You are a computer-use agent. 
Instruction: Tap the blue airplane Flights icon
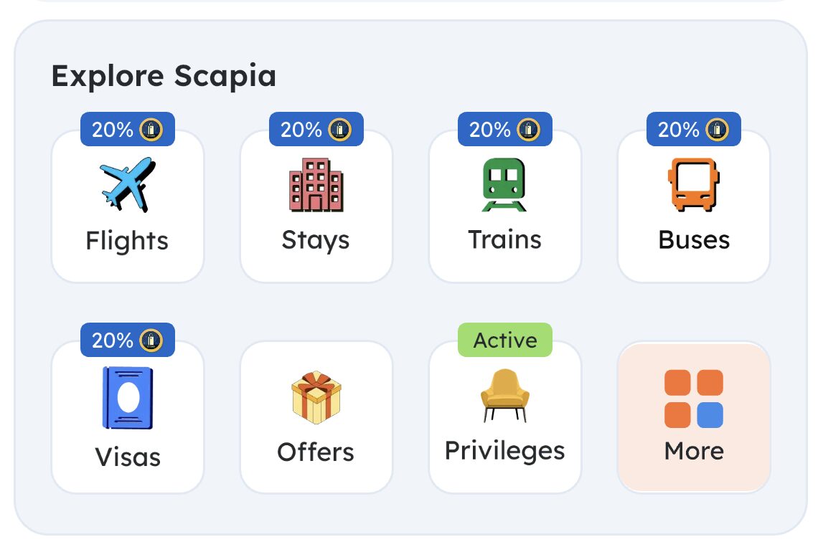pos(128,184)
